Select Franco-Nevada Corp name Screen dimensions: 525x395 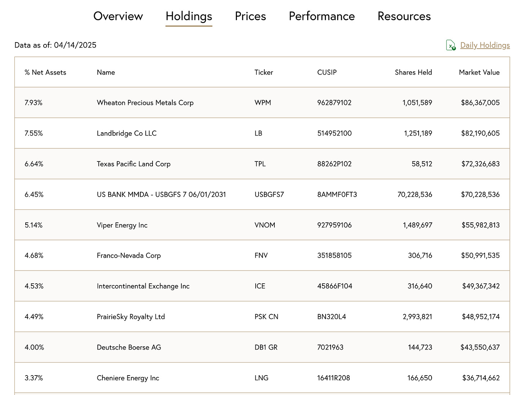(129, 256)
